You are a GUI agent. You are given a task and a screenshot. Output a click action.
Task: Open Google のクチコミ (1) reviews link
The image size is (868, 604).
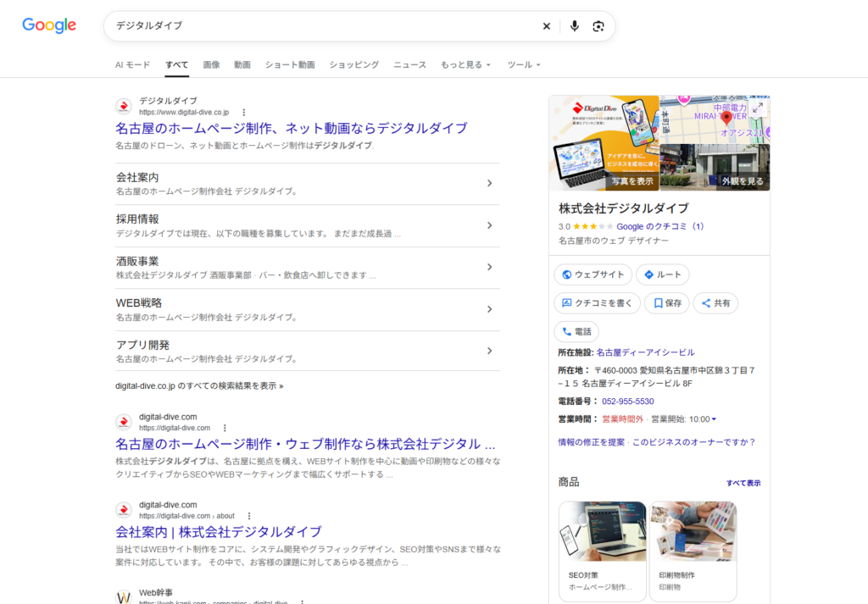(659, 226)
